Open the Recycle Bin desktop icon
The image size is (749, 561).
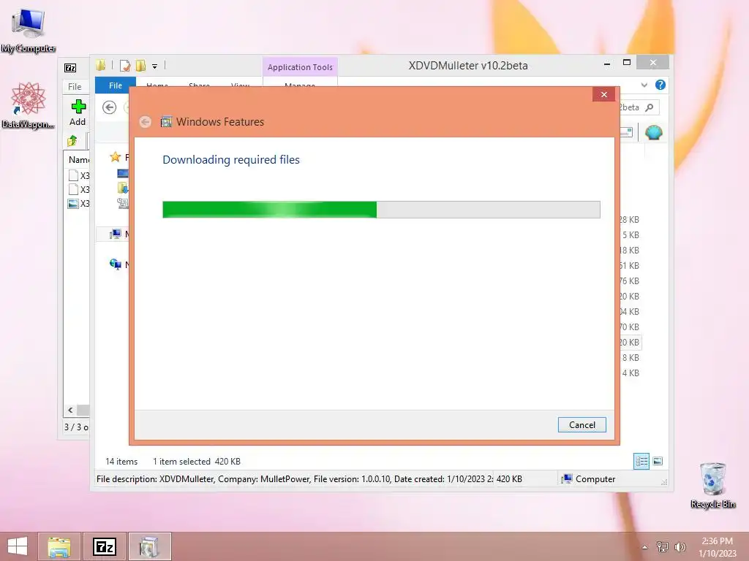point(712,485)
